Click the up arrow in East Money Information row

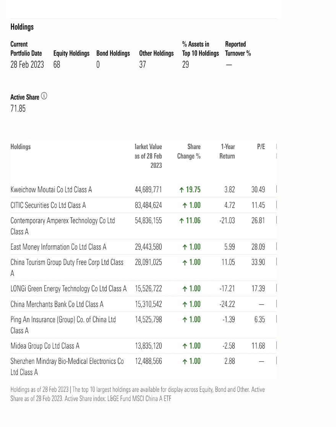pyautogui.click(x=185, y=247)
